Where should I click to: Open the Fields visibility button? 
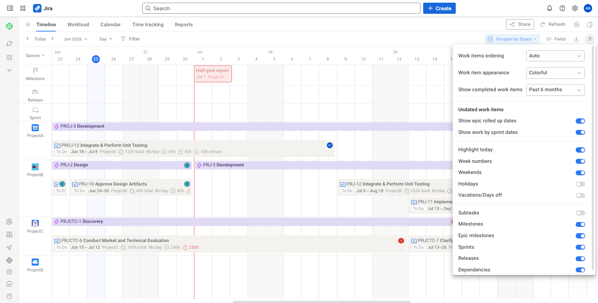(x=556, y=39)
